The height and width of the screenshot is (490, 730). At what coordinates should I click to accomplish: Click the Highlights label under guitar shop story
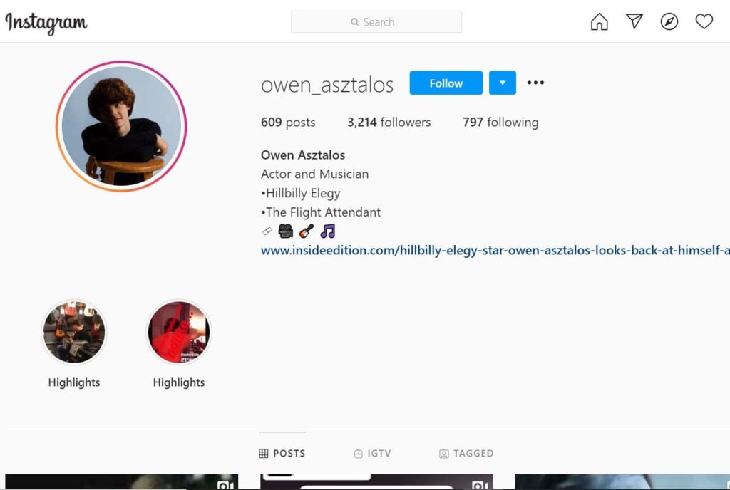[x=74, y=382]
